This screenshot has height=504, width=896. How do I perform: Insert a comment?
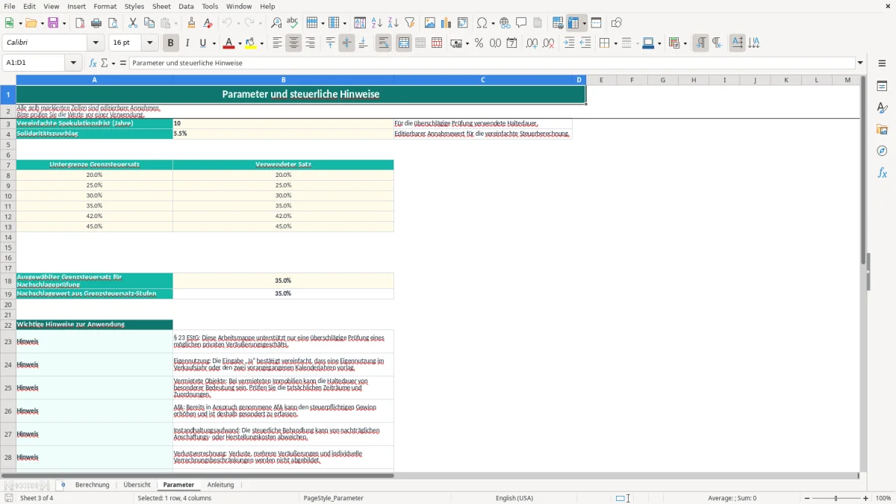coord(522,23)
